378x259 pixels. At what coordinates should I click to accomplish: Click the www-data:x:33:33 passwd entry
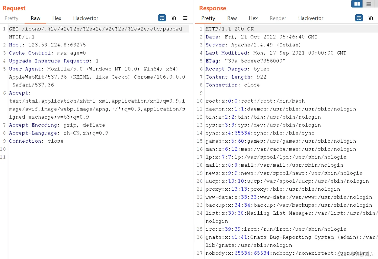pos(289,197)
